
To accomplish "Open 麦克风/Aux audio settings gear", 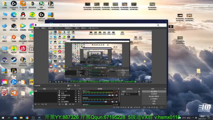I will [x=116, y=95].
